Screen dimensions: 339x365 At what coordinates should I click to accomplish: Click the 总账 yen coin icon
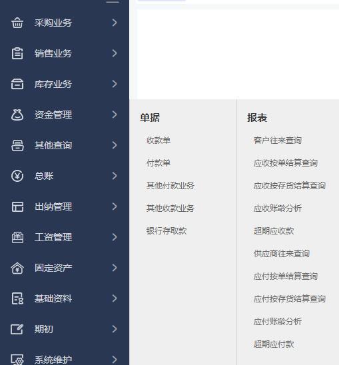(x=17, y=176)
